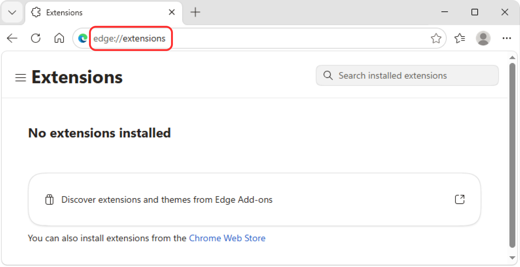The height and width of the screenshot is (267, 520).
Task: Click the shopping bag Add-ons icon
Action: [49, 199]
